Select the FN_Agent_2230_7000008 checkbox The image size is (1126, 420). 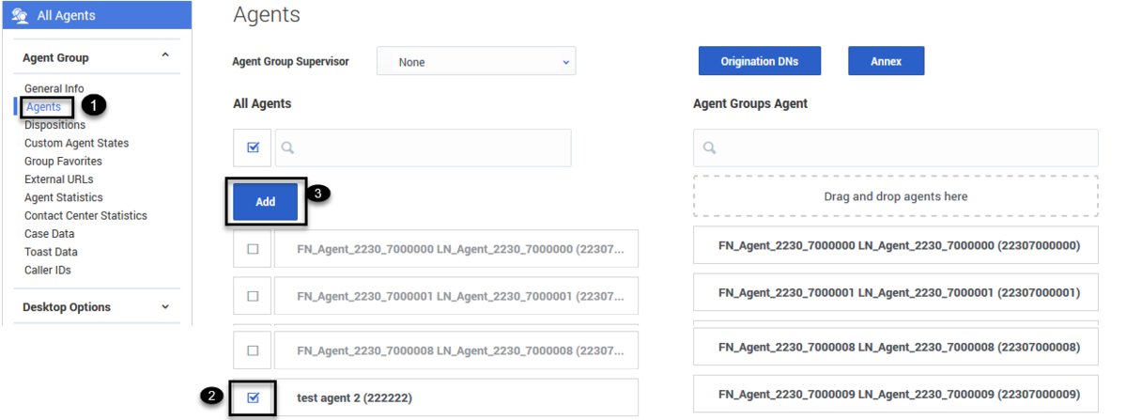[253, 350]
